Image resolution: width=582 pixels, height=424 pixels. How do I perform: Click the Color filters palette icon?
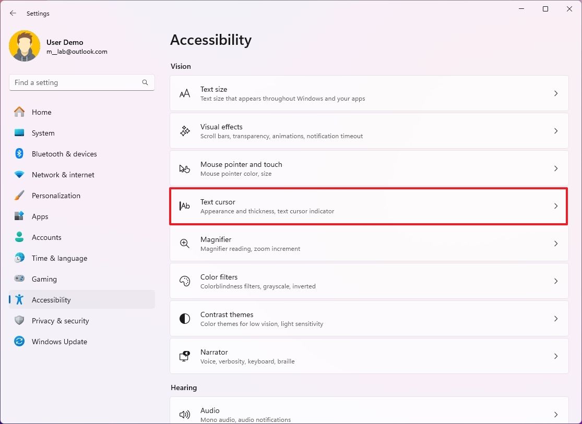(185, 281)
